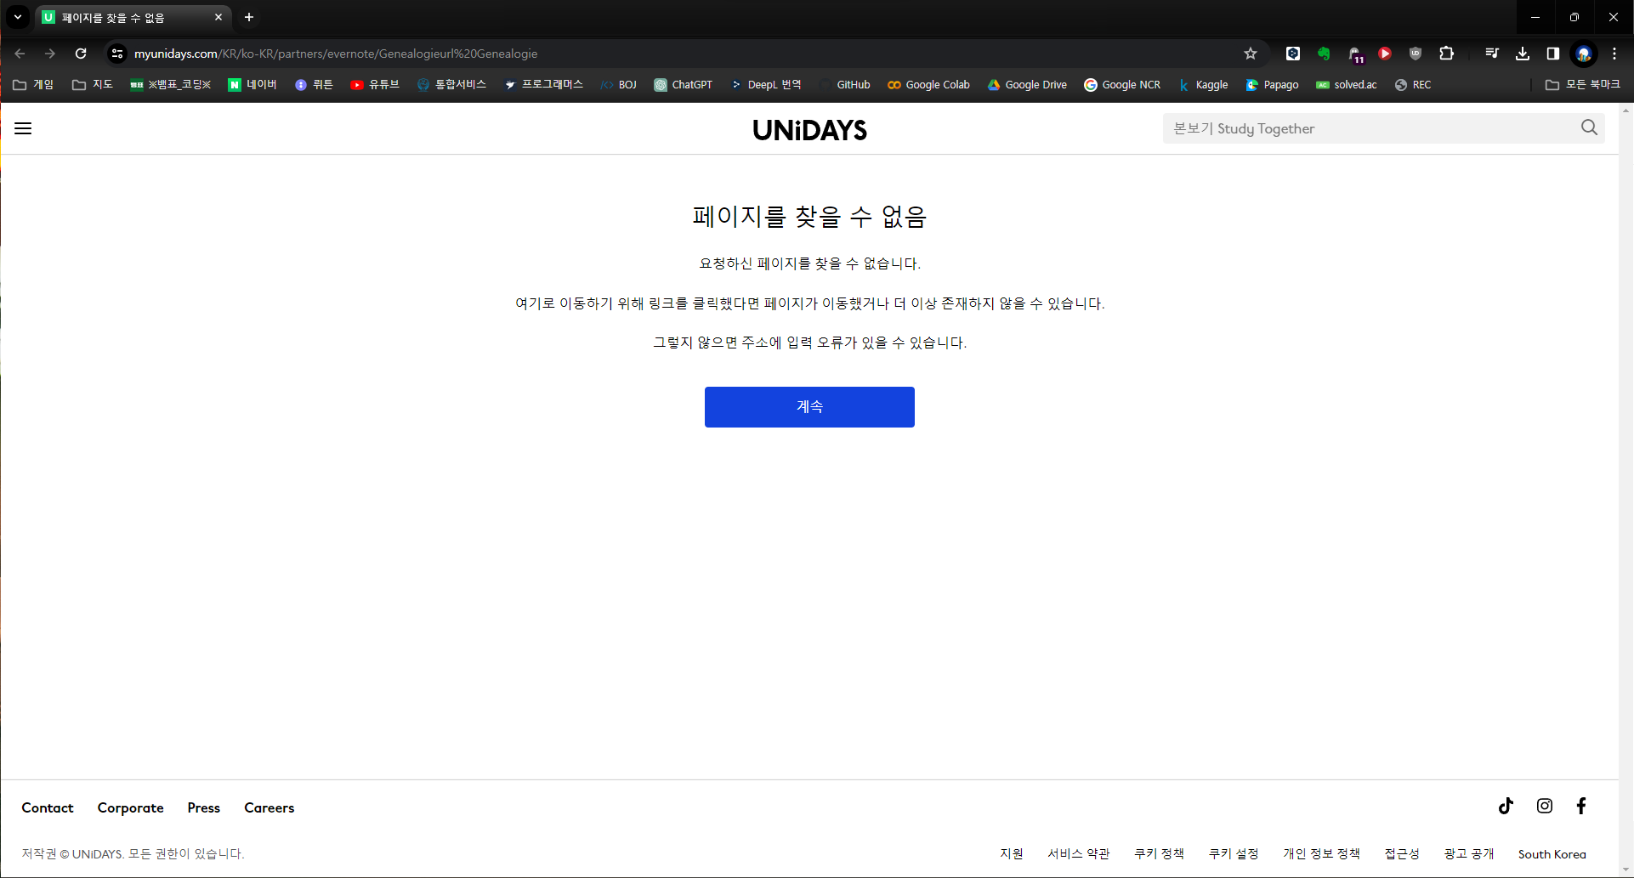Go back with browser back arrow
Image resolution: width=1634 pixels, height=878 pixels.
pyautogui.click(x=20, y=54)
